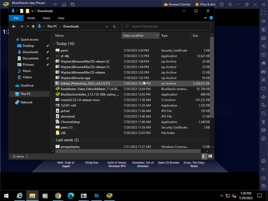This screenshot has height=201, width=268.
Task: Click the BlueStacks top bar multi-instance icon
Action: [x=72, y=4]
